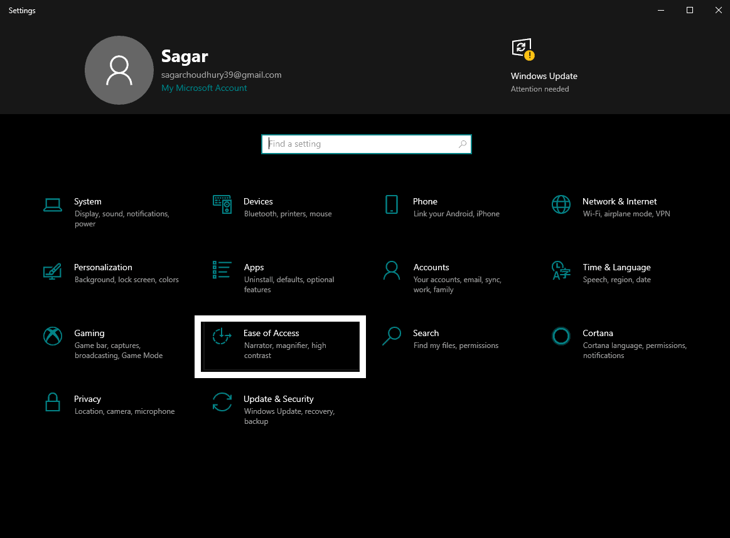Click the Settings title in the title bar

(21, 10)
